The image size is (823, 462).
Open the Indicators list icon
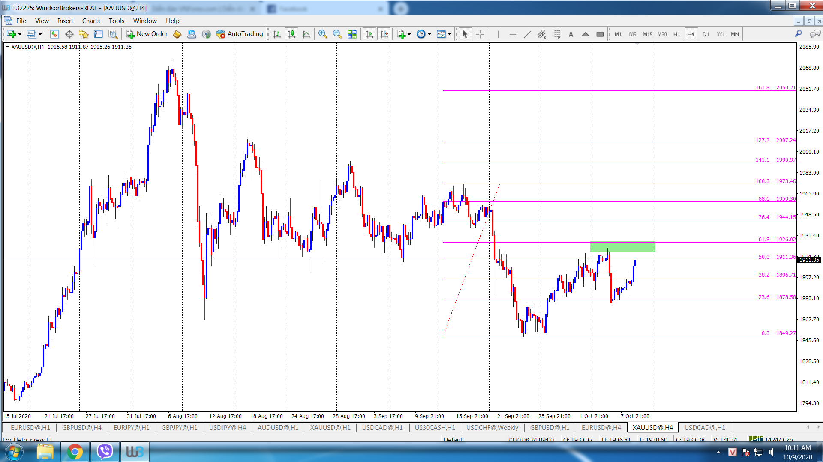[401, 34]
